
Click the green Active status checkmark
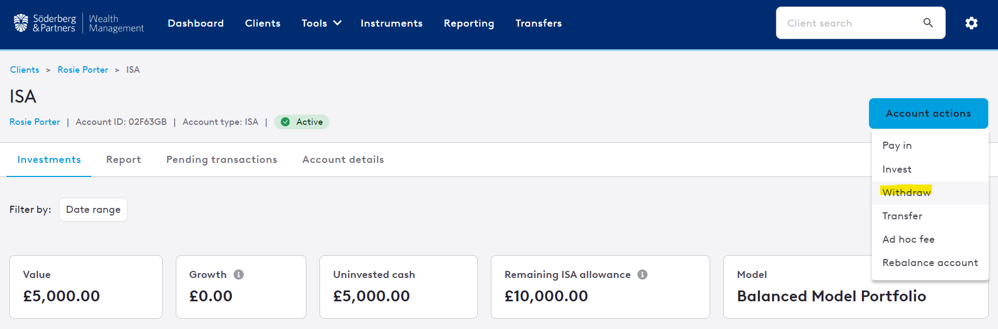(x=285, y=122)
